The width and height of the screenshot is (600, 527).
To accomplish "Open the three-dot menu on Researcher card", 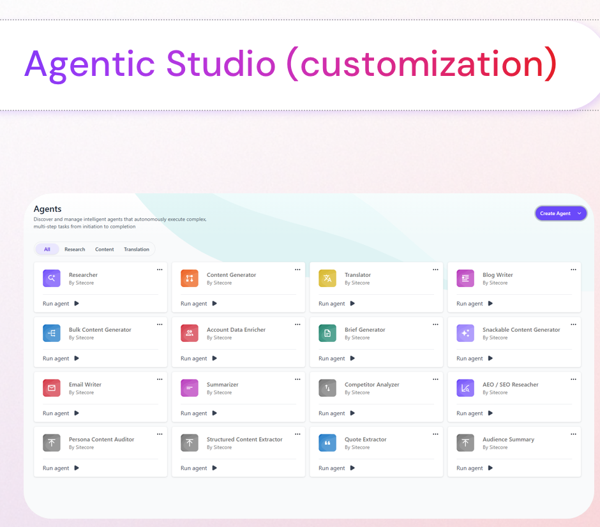I will tap(160, 270).
